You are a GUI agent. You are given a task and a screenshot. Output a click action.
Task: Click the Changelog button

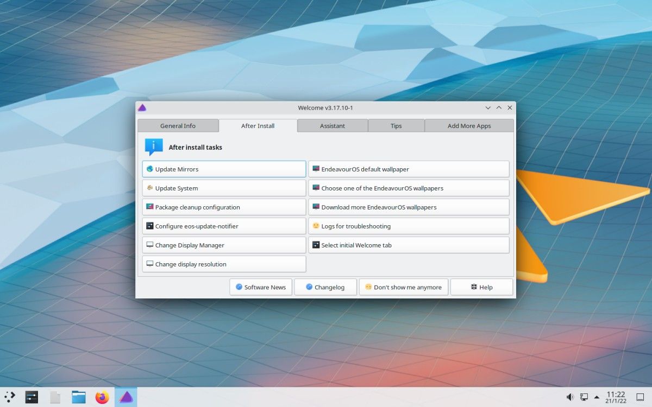coord(325,287)
